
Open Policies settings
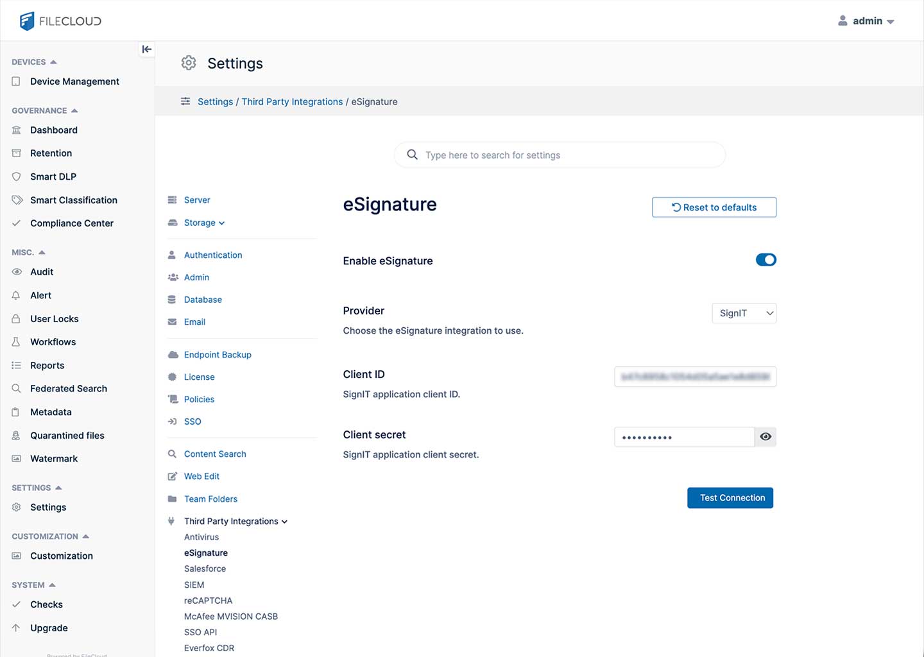[199, 399]
